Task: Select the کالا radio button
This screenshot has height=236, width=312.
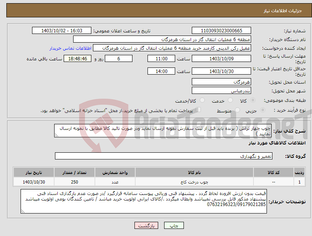Action: 253,100
